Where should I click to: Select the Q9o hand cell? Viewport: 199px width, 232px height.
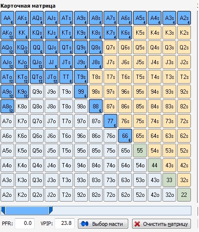pyautogui.click(x=37, y=92)
